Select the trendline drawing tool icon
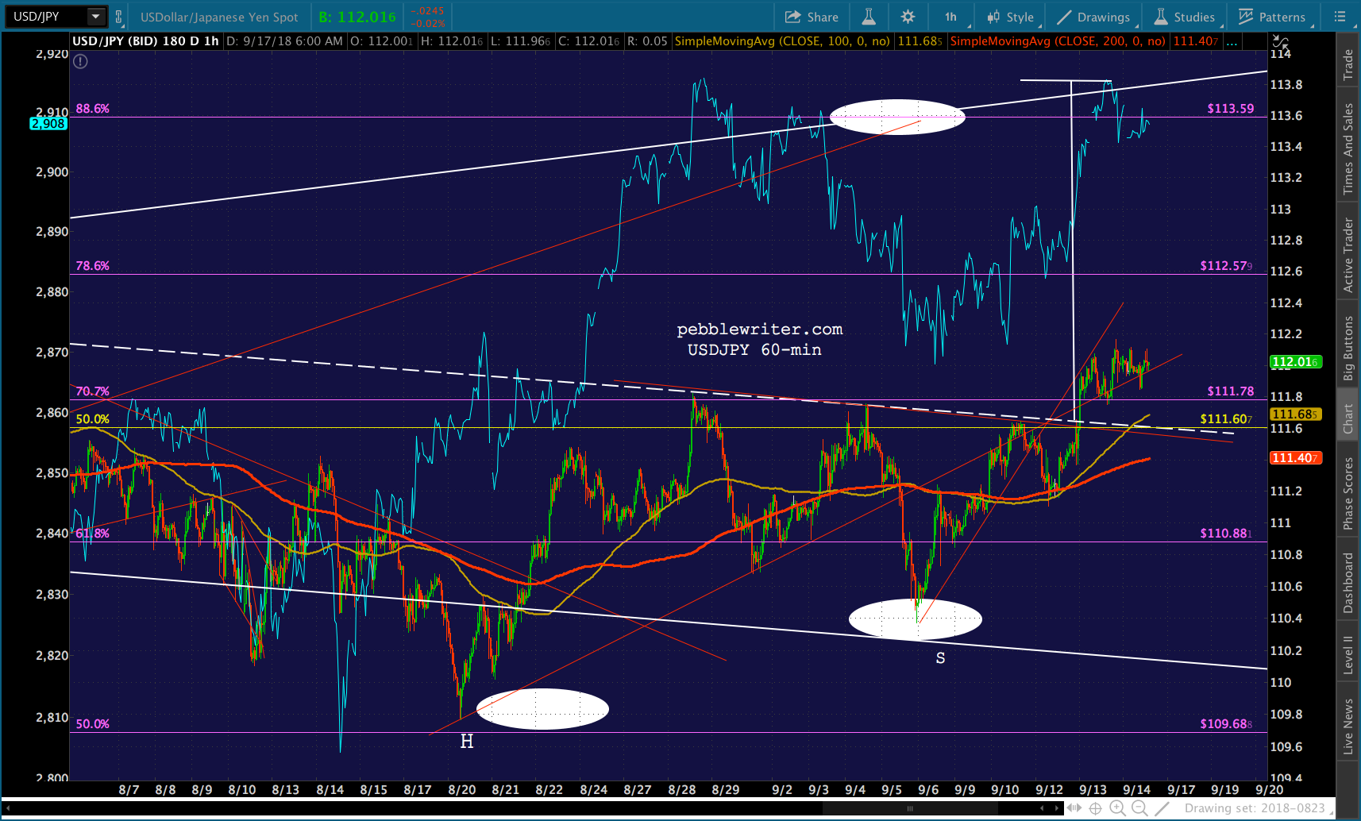The width and height of the screenshot is (1361, 821). (x=1162, y=808)
